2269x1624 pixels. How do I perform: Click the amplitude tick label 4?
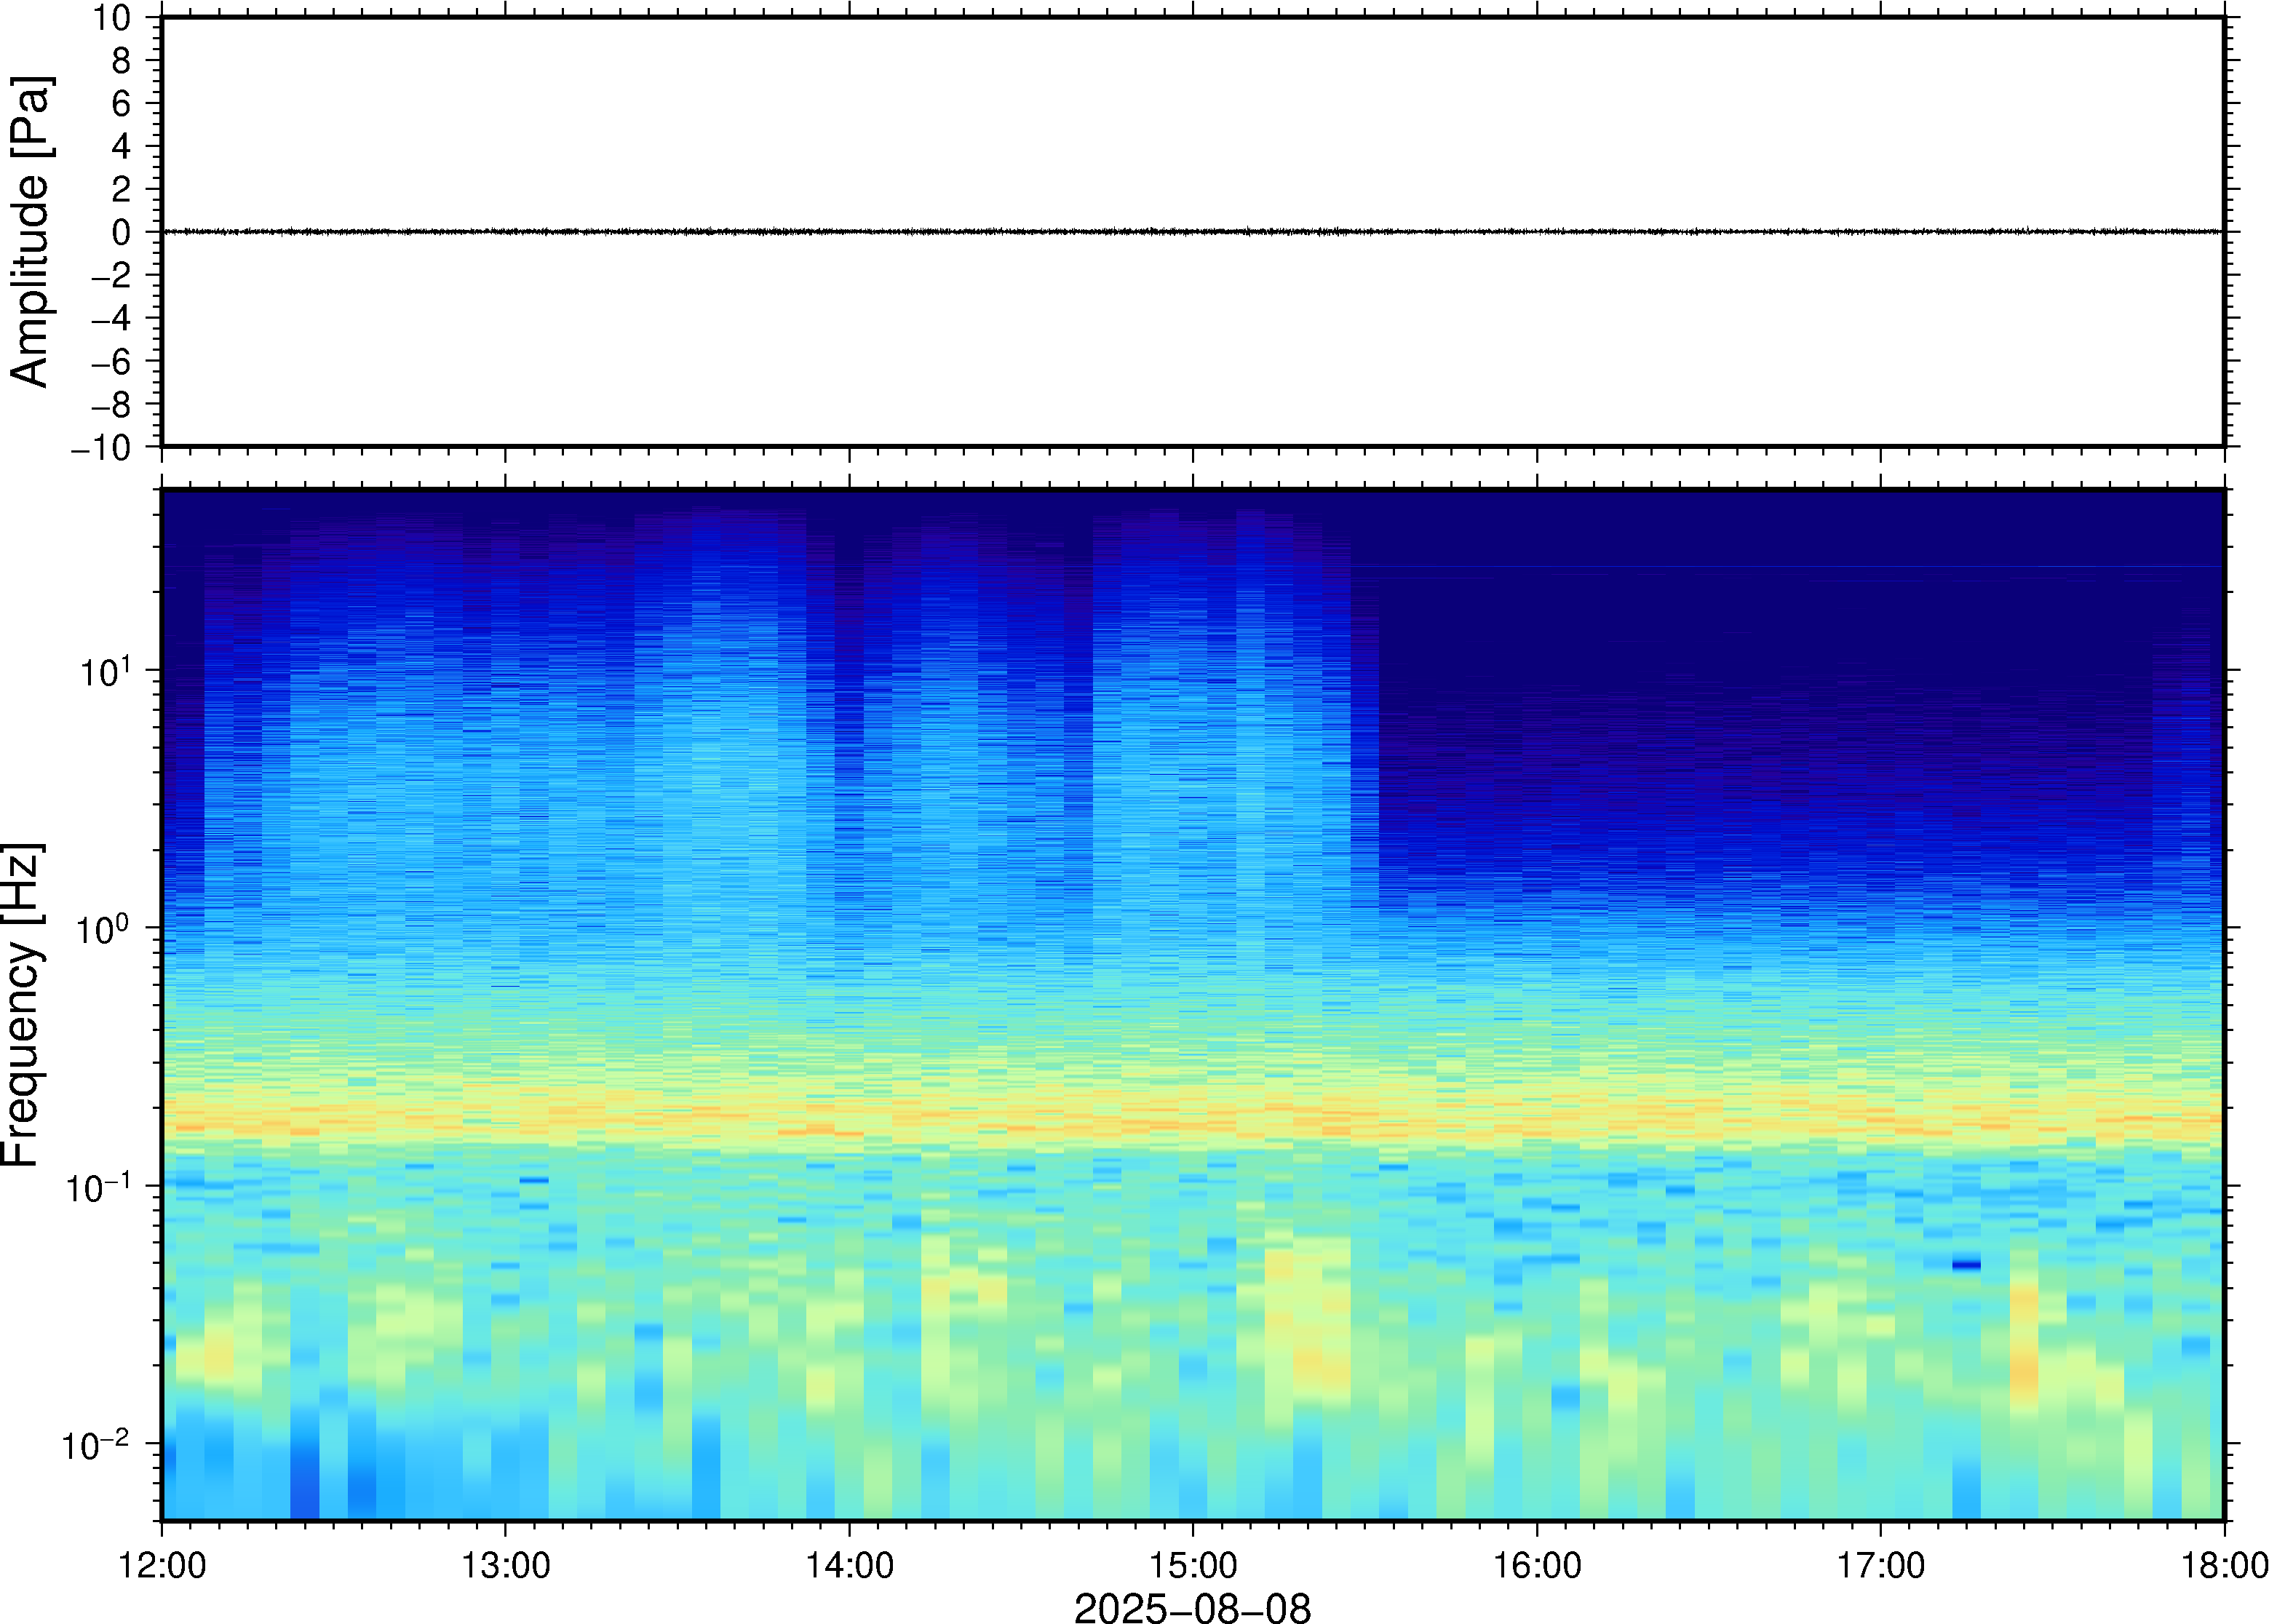coord(122,147)
